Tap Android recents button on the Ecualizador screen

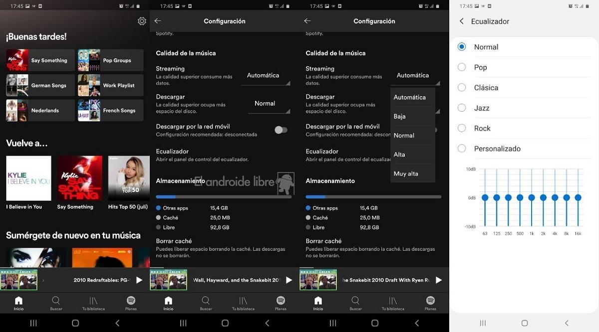(x=483, y=323)
